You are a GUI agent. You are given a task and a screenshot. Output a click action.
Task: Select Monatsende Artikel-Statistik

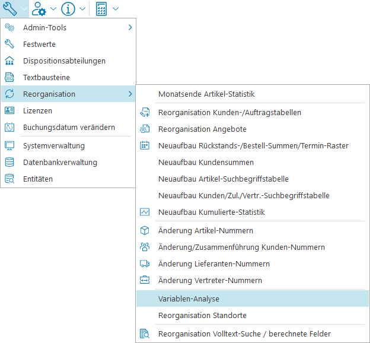[206, 94]
